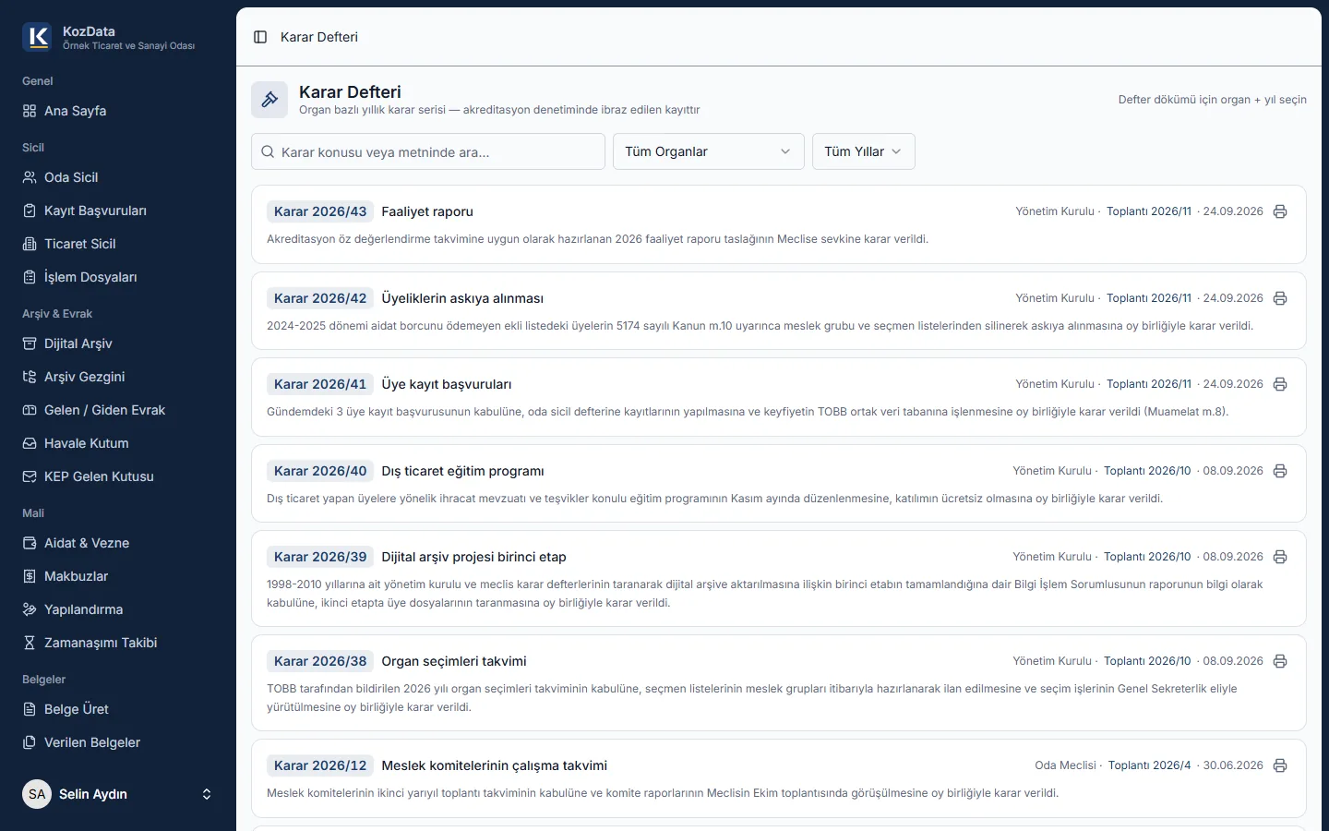Viewport: 1329px width, 831px height.
Task: Open Makbuzlar page
Action: (118, 576)
